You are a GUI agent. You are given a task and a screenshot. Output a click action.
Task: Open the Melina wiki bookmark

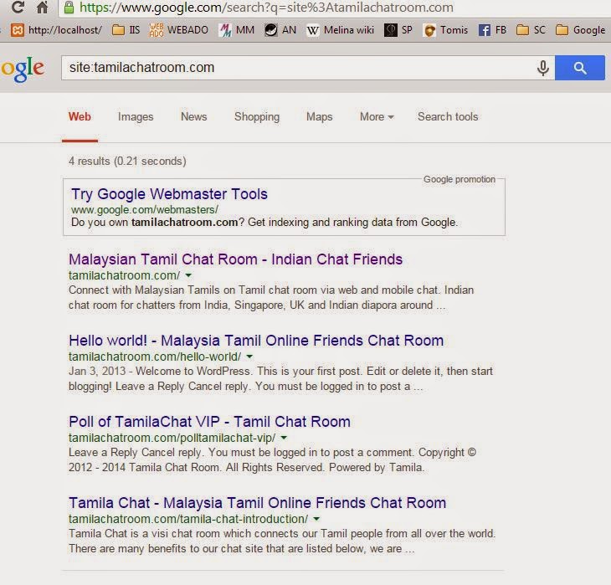coord(340,30)
